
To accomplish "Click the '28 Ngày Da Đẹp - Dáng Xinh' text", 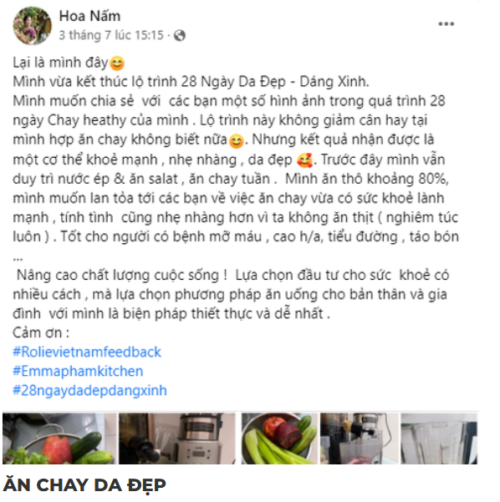I will [x=275, y=82].
